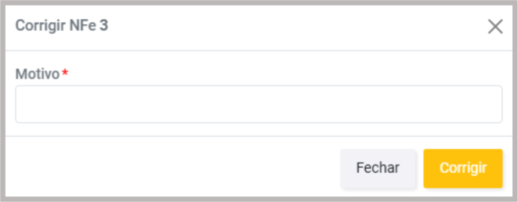The height and width of the screenshot is (202, 518).
Task: Submit the NFe correction via Corrigir
Action: click(463, 168)
